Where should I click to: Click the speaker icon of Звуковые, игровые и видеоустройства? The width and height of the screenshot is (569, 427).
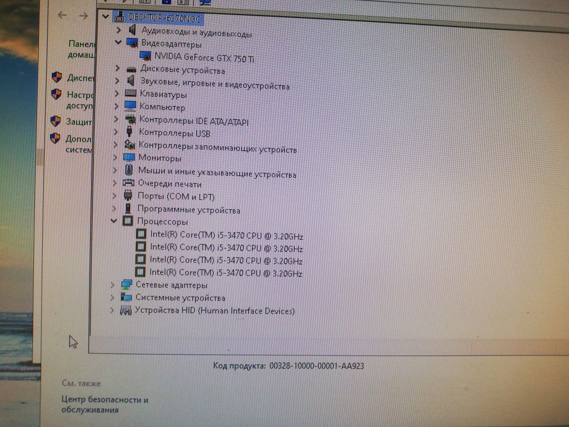pyautogui.click(x=130, y=81)
